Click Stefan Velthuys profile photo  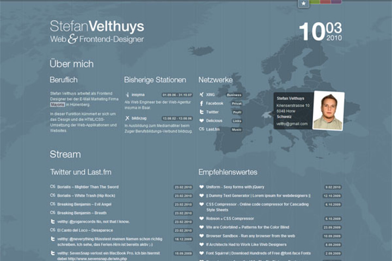point(328,110)
